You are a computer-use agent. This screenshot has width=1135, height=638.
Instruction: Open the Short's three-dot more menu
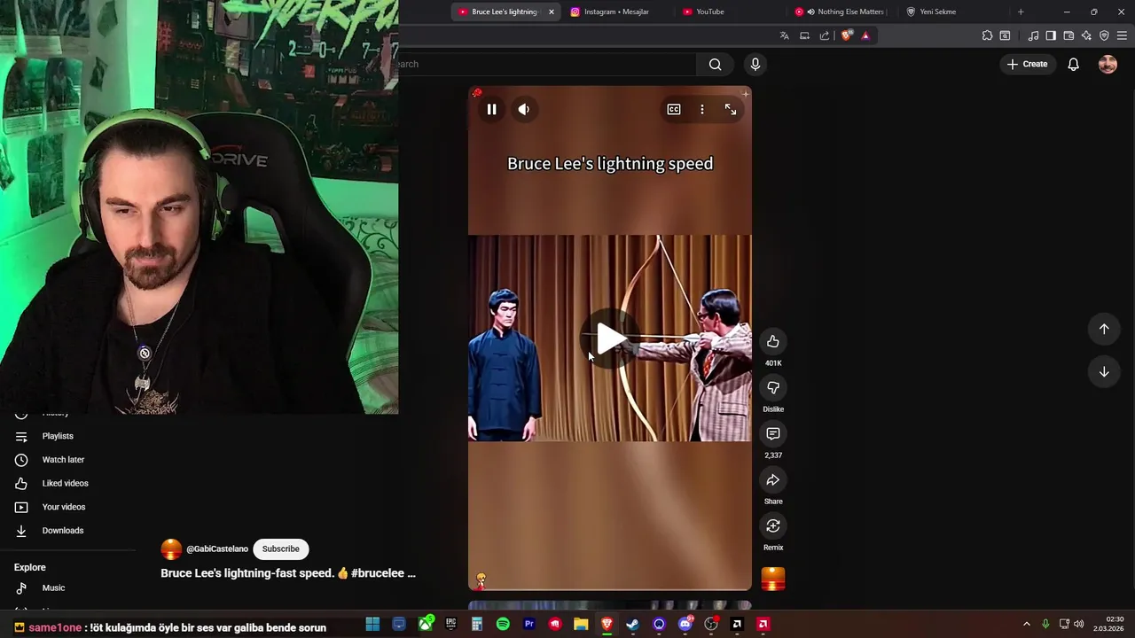pos(702,109)
